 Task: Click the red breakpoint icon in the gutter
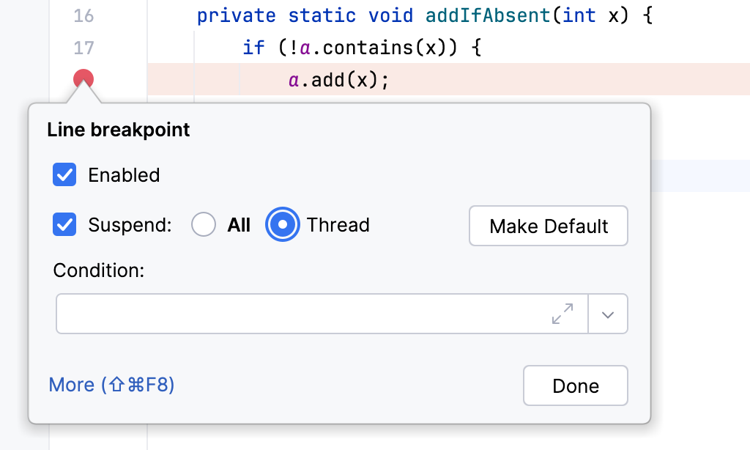point(83,78)
